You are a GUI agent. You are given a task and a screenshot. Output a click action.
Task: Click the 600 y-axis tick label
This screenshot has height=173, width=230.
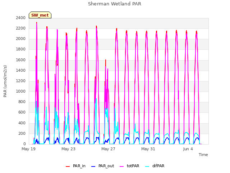22,112
